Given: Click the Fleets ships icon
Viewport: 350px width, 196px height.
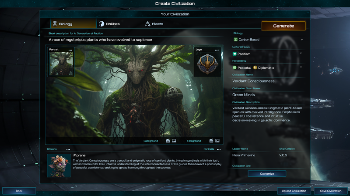Looking at the screenshot, I should (147, 24).
